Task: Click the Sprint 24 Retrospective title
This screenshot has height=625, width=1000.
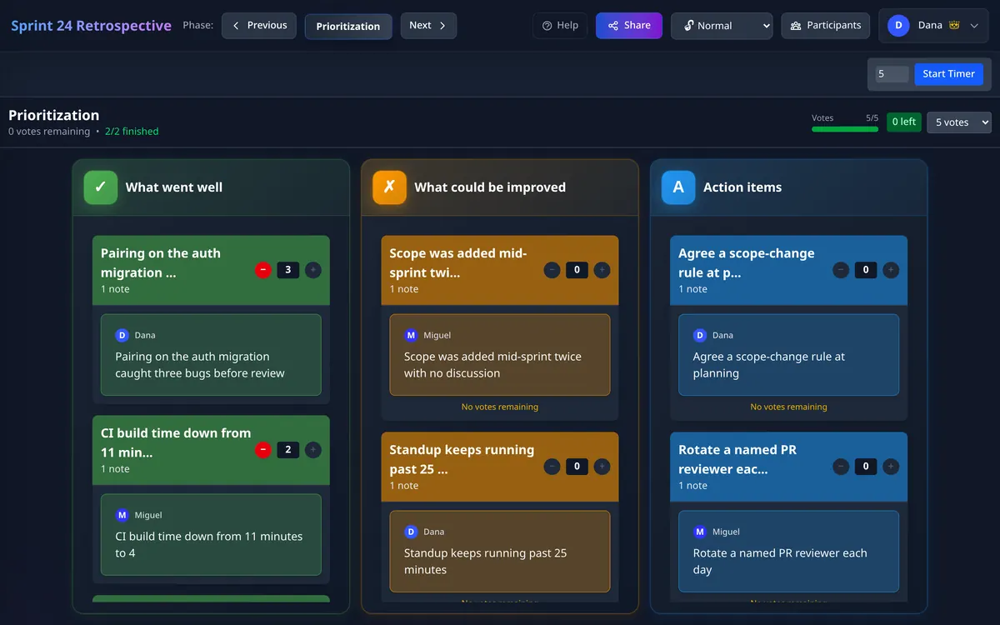Action: pos(91,26)
